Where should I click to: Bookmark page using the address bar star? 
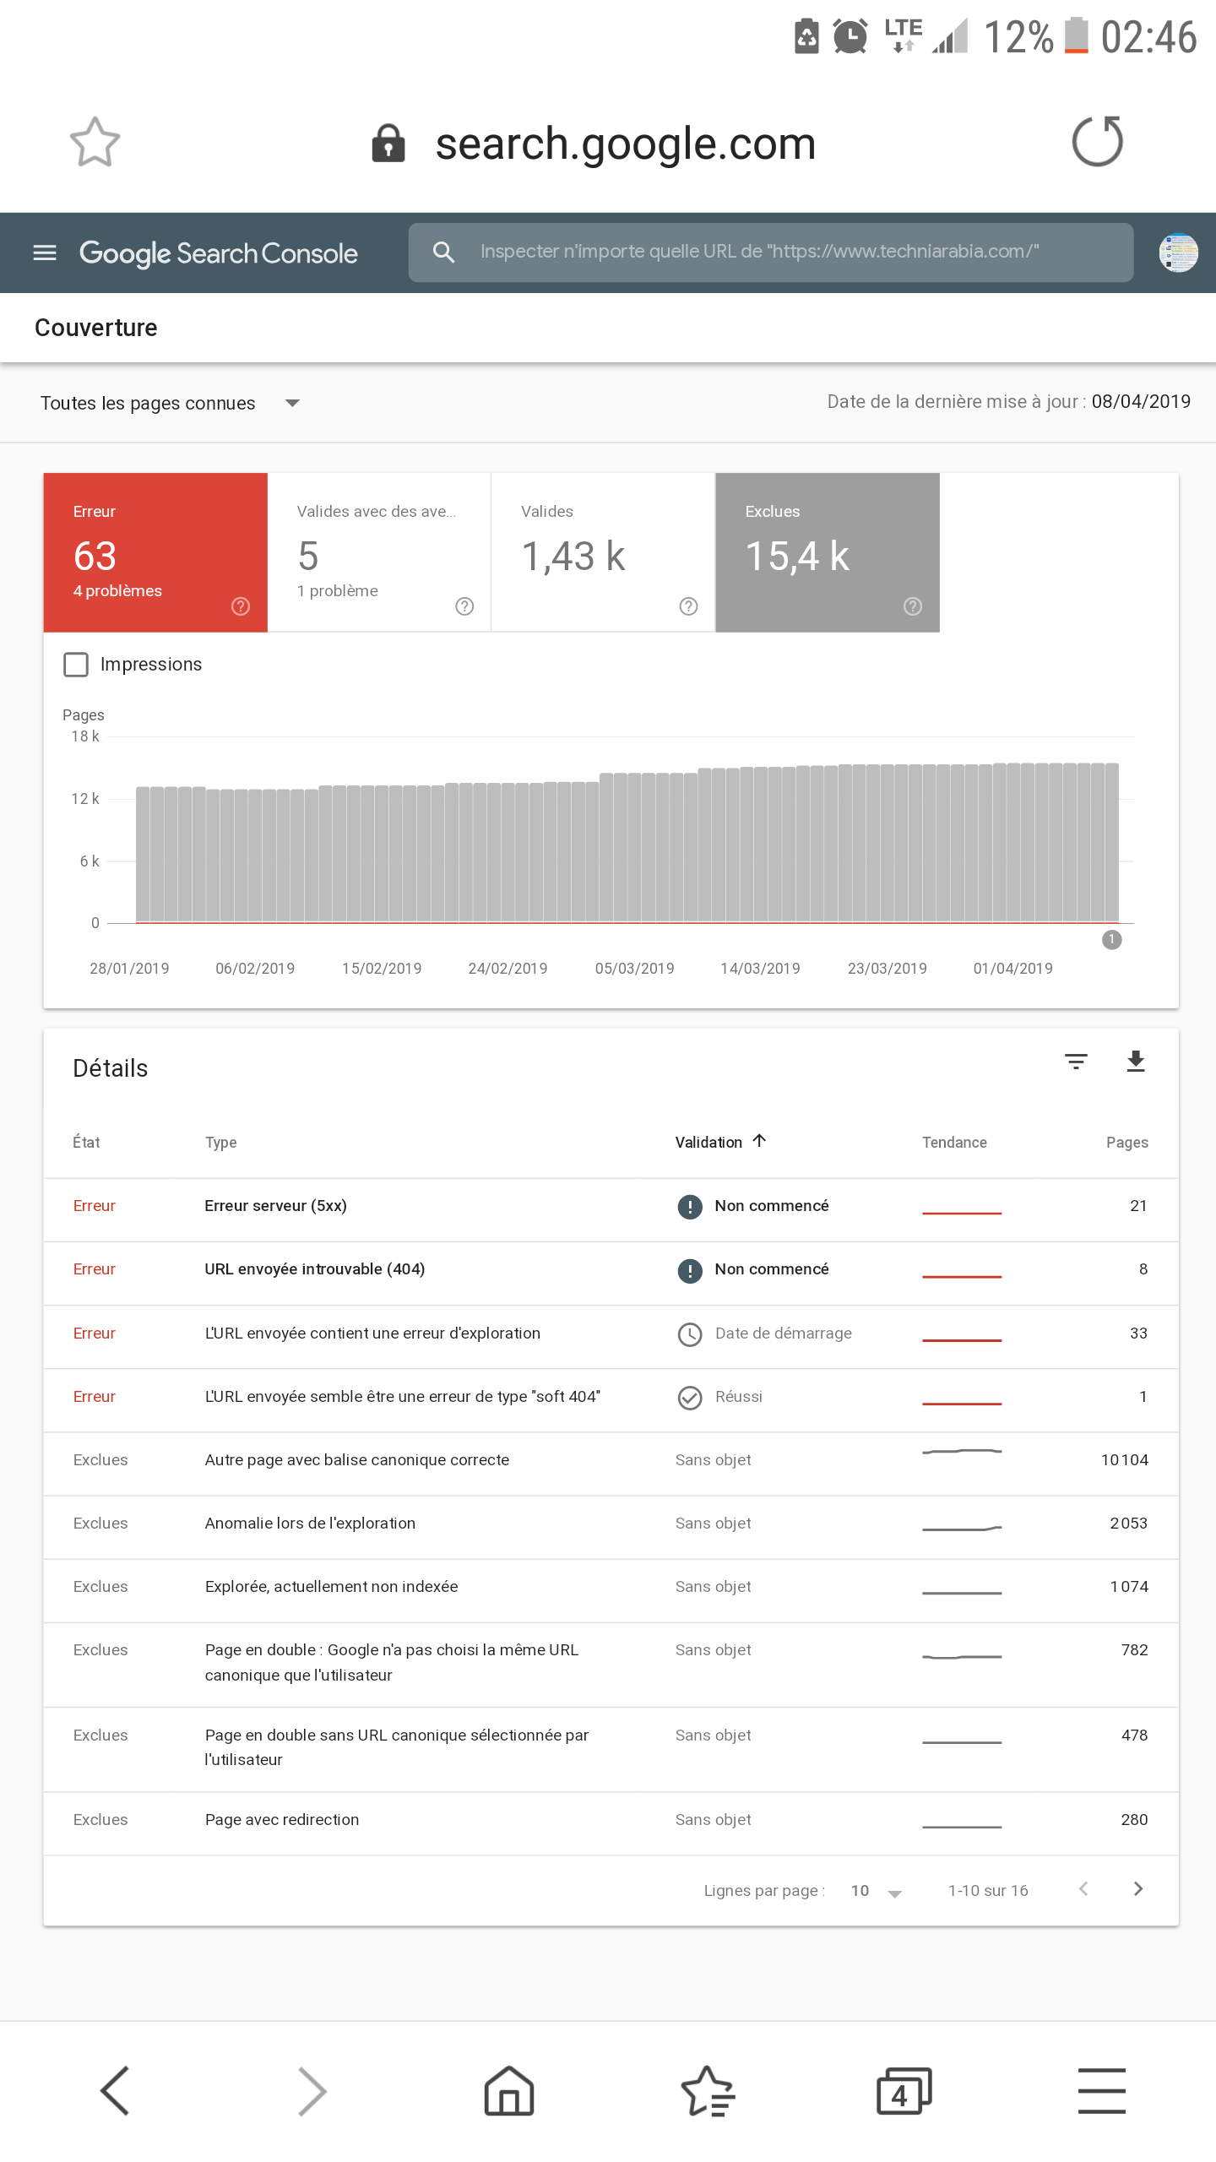click(95, 142)
